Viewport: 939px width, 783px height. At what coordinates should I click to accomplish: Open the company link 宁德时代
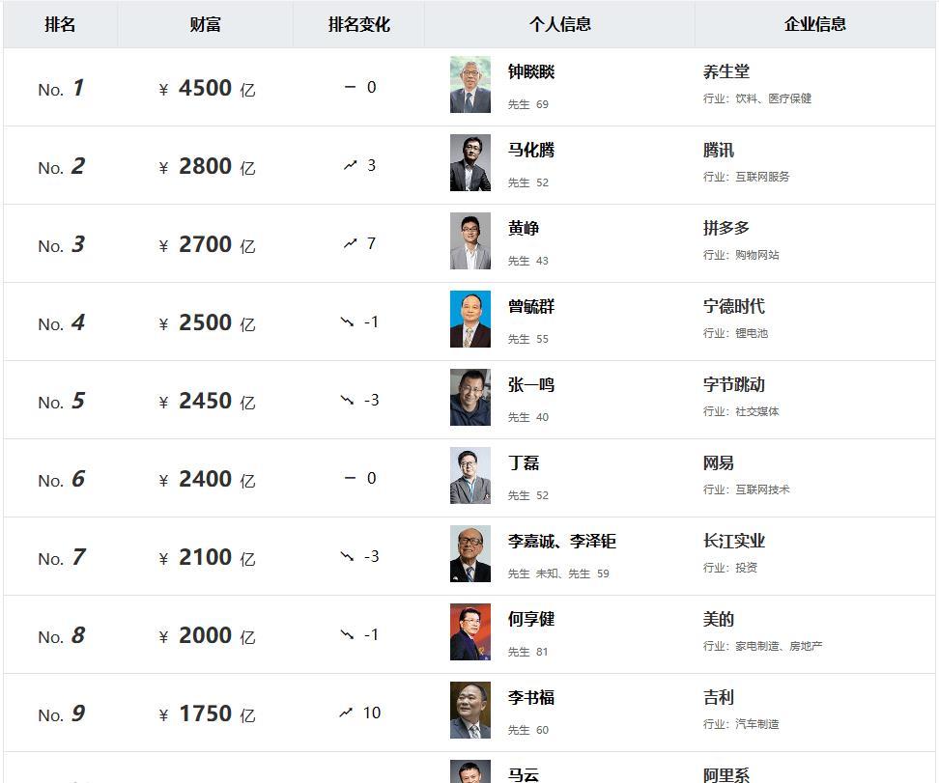734,306
